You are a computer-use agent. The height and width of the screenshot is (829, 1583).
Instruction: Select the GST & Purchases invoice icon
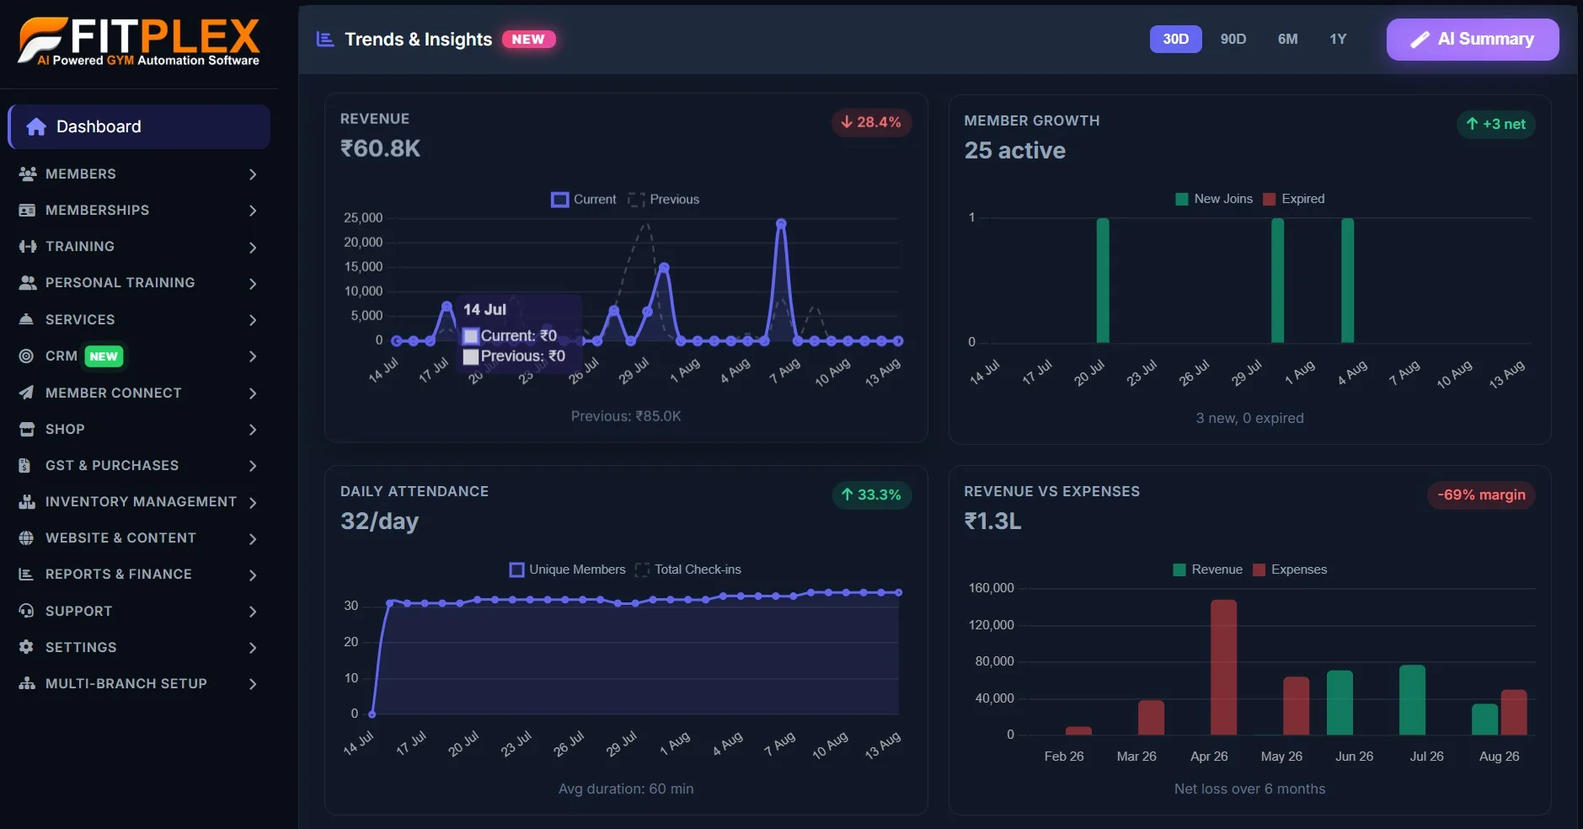coord(25,465)
